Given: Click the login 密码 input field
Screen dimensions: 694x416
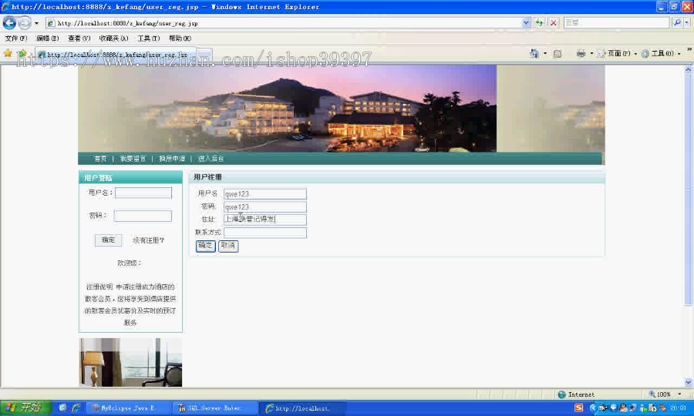Looking at the screenshot, I should (143, 216).
